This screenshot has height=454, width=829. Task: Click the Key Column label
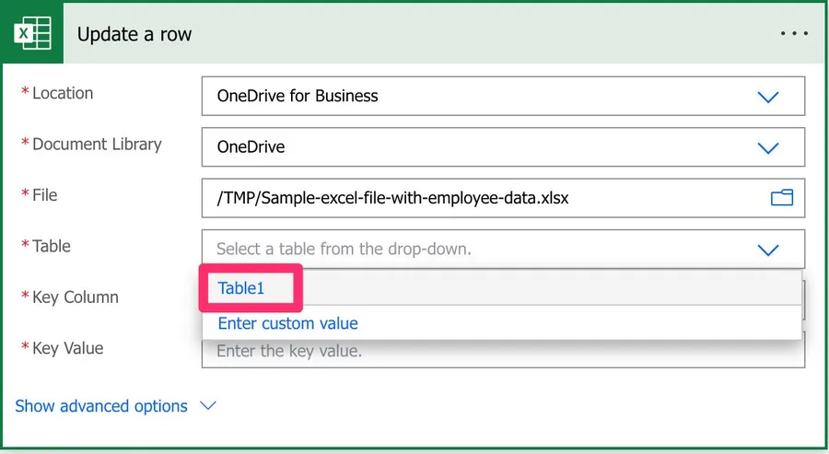pyautogui.click(x=75, y=297)
